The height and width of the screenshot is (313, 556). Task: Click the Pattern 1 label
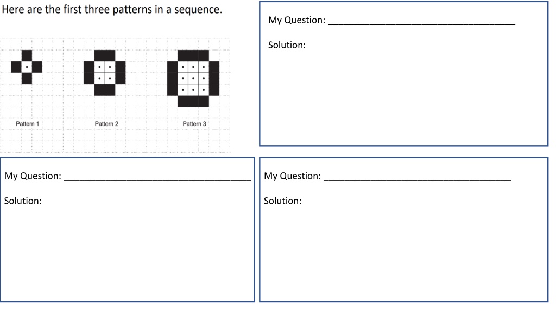(x=27, y=124)
